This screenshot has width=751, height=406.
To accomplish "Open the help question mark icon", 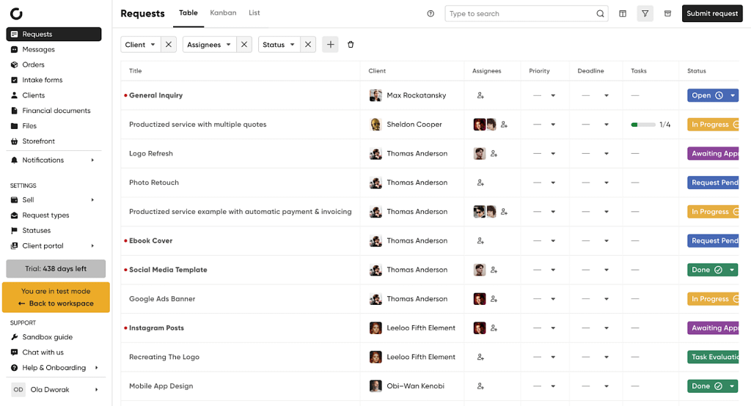I will click(x=431, y=13).
